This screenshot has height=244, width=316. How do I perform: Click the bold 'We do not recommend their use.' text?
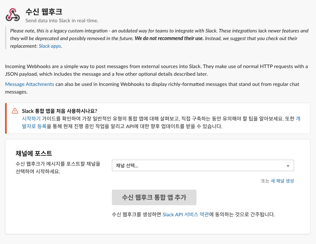pyautogui.click(x=169, y=38)
